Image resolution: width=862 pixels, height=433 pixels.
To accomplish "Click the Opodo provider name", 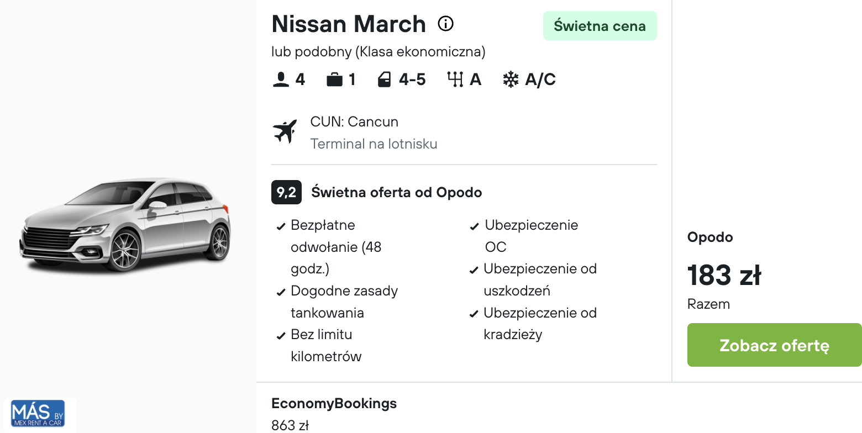I will pos(710,237).
